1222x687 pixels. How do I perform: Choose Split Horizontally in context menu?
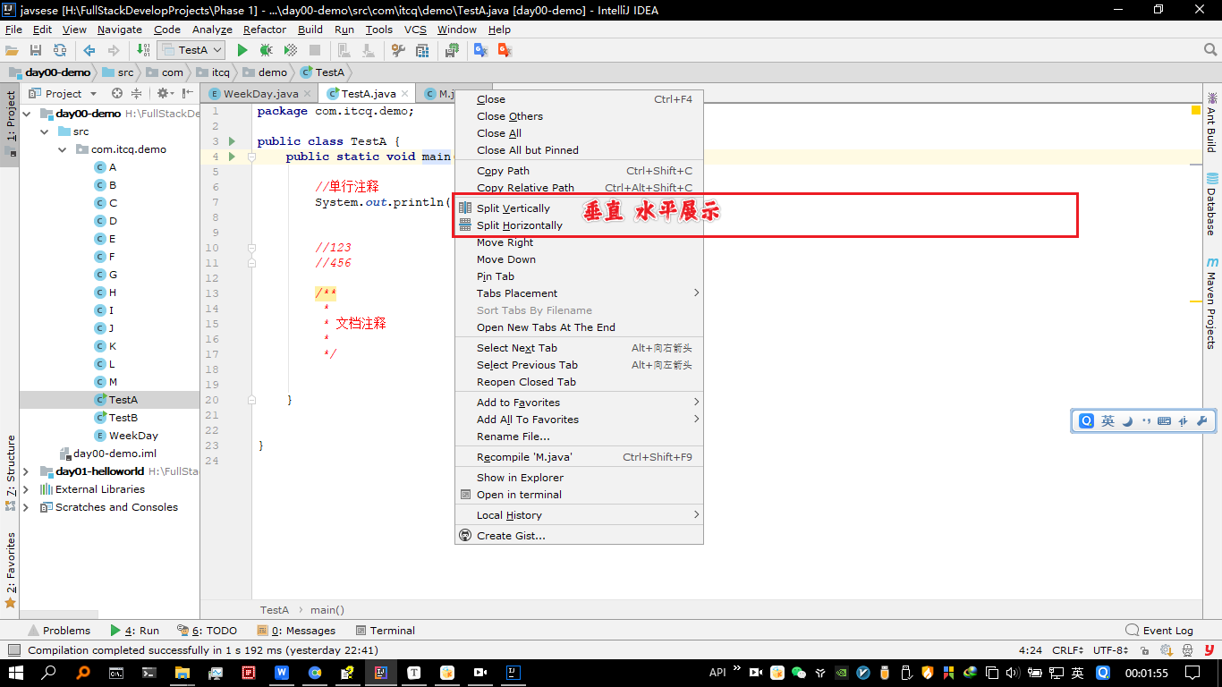click(x=579, y=225)
